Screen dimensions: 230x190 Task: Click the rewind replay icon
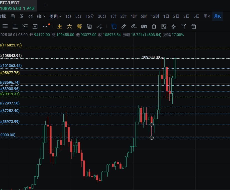click(x=30, y=16)
